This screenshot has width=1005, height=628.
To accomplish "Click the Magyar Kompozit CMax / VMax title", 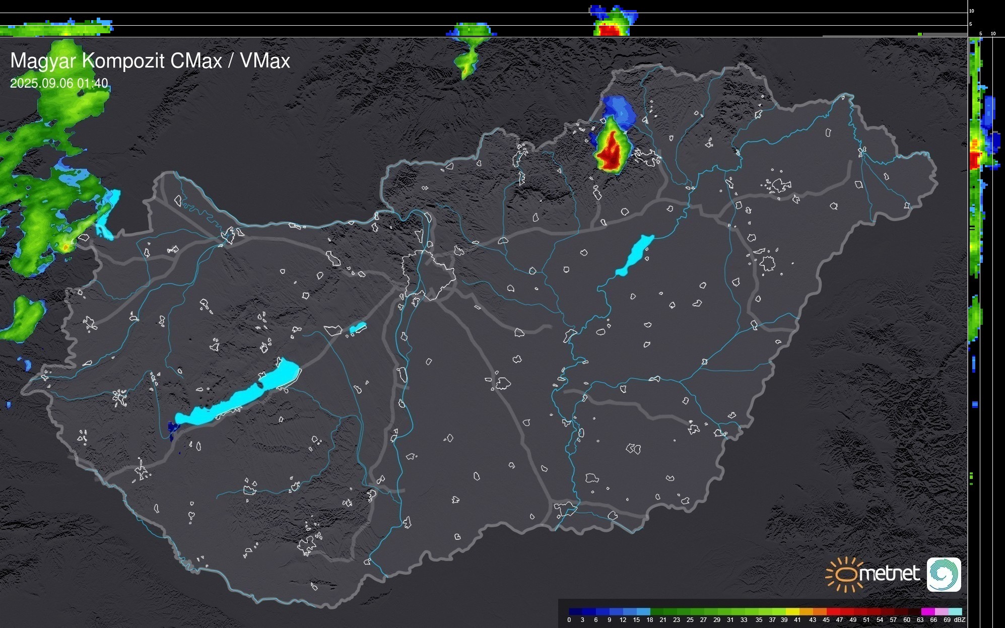I will pyautogui.click(x=150, y=61).
